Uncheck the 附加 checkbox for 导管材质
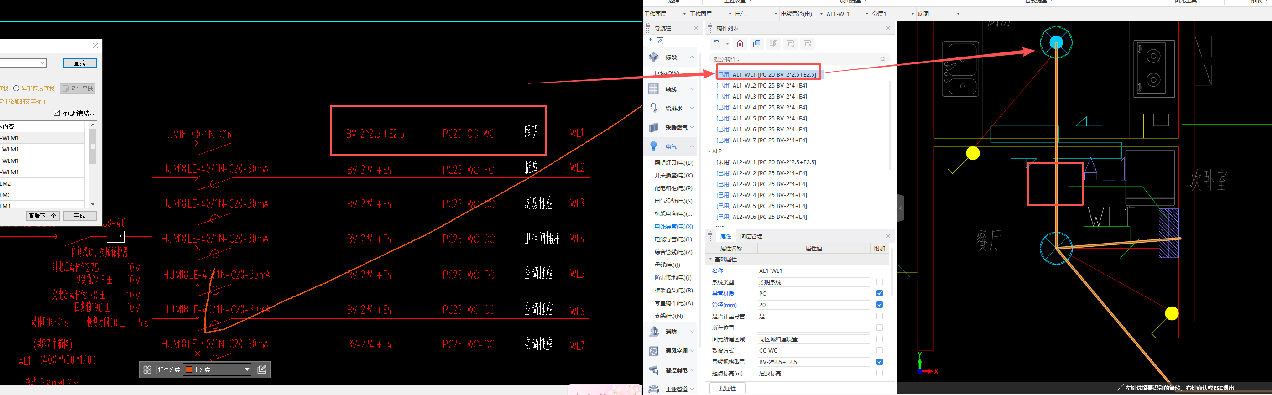This screenshot has height=395, width=1272. [x=880, y=293]
